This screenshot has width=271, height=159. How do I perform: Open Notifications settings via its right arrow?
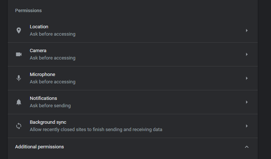(247, 102)
